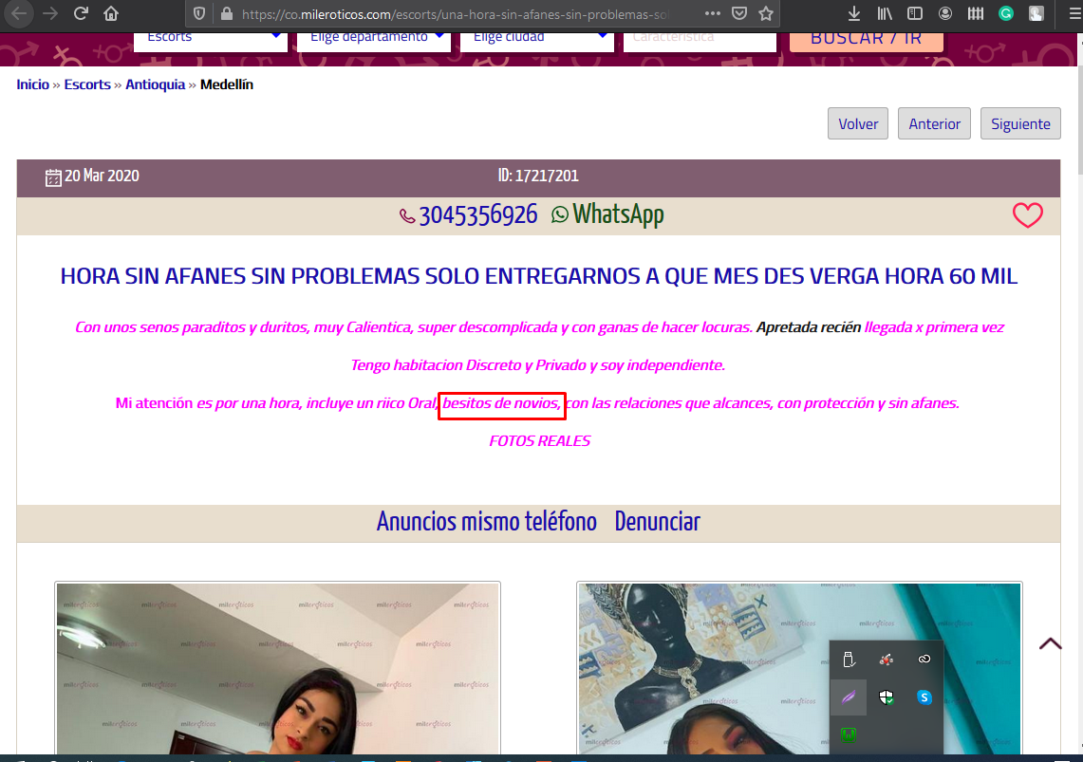Image resolution: width=1083 pixels, height=762 pixels.
Task: Open the WhatsApp contact link
Action: (607, 214)
